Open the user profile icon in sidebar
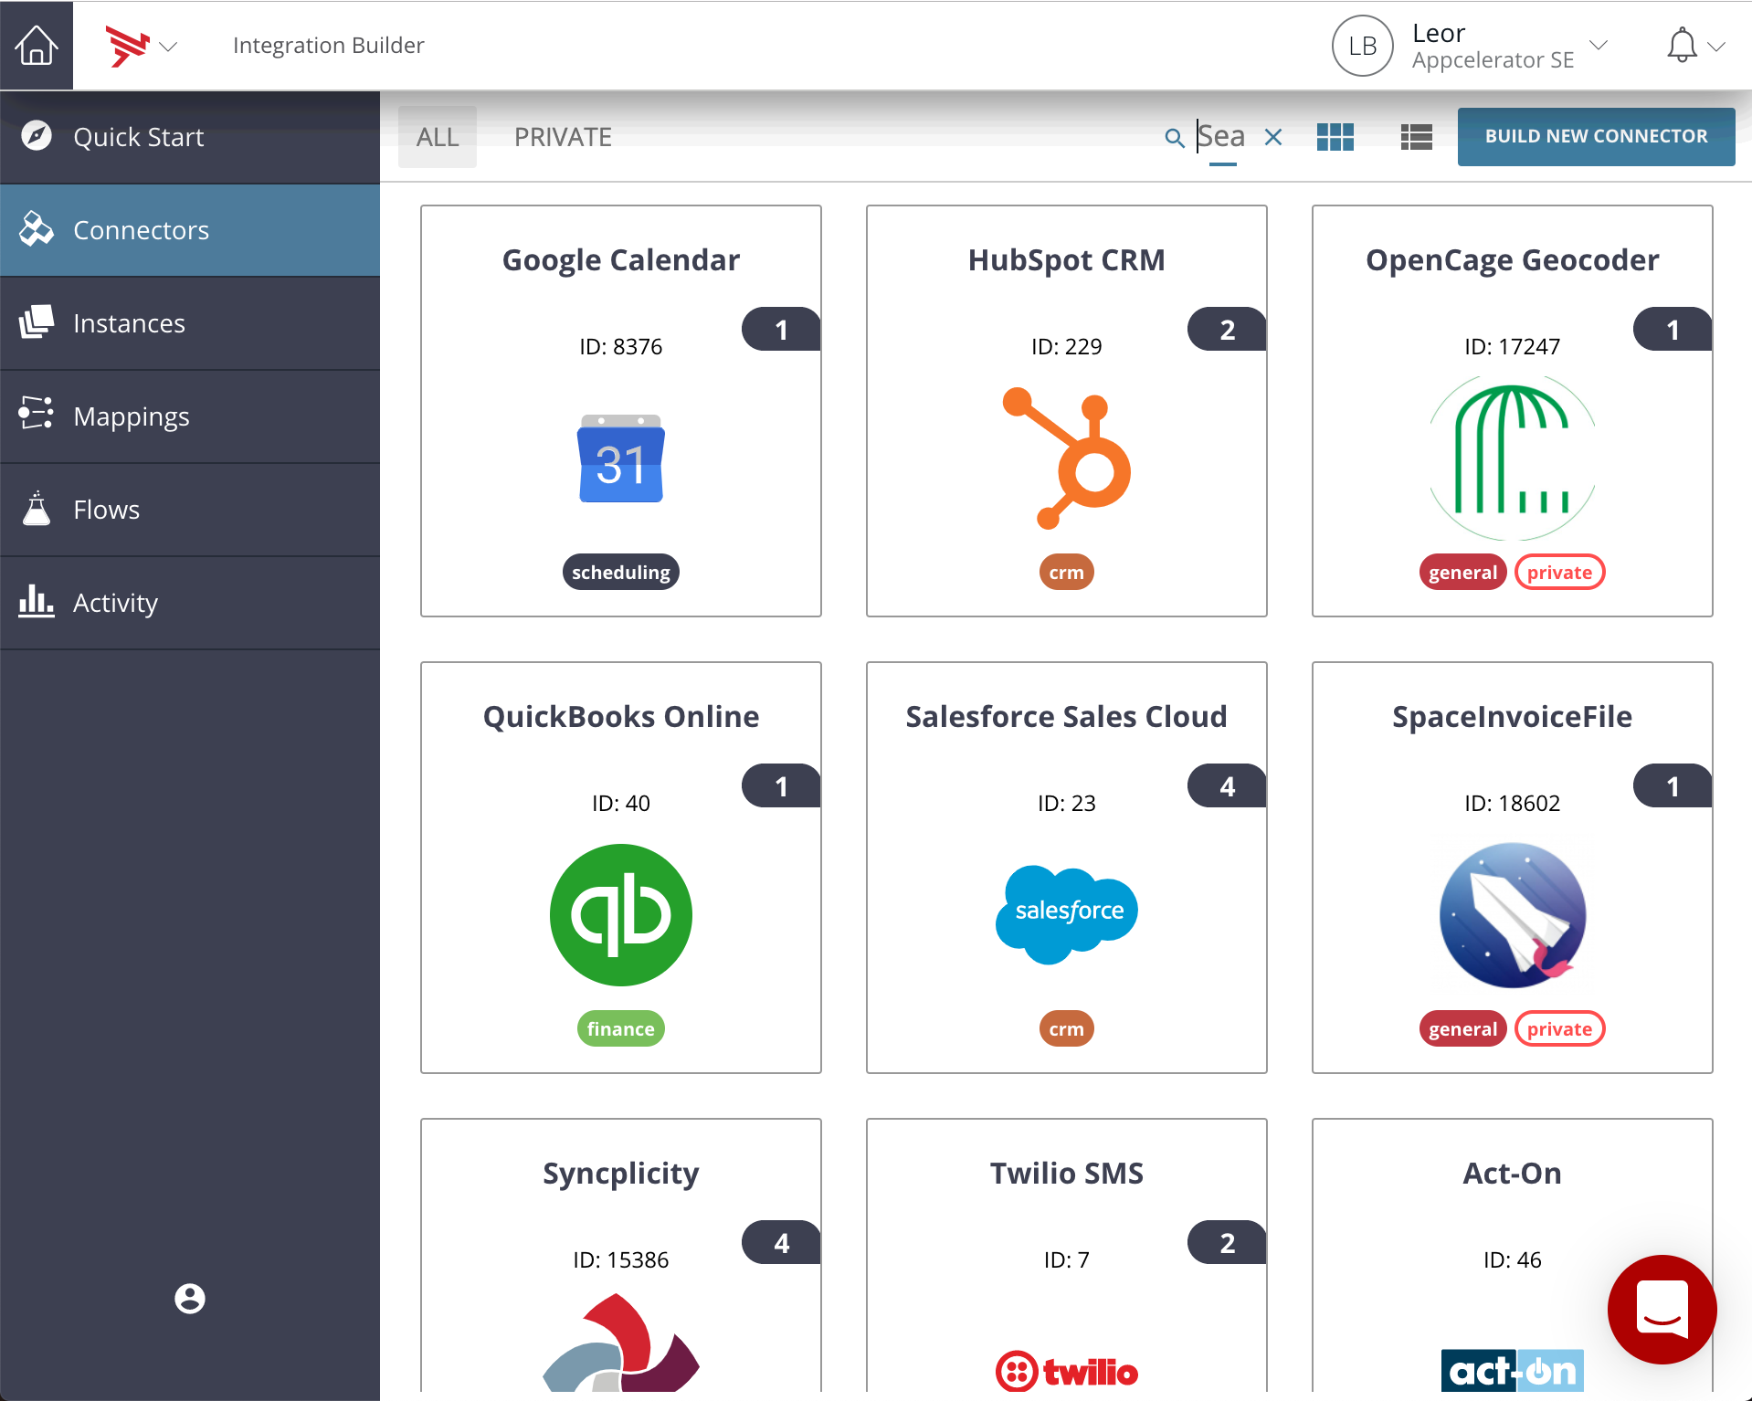This screenshot has width=1752, height=1401. click(x=190, y=1298)
